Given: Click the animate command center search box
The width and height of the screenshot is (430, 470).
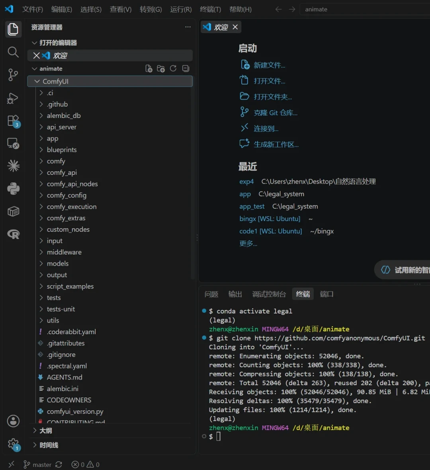Looking at the screenshot, I should tap(365, 9).
